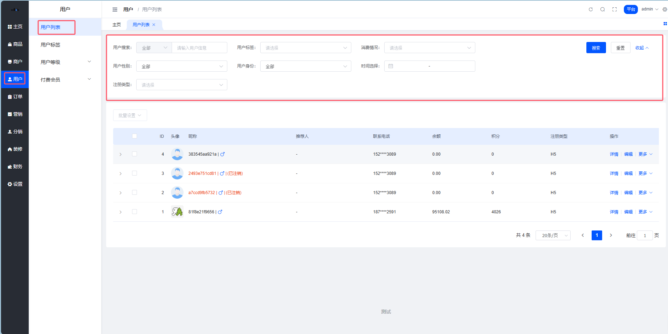Toggle fullscreen mode icon
This screenshot has height=334, width=668.
(614, 9)
